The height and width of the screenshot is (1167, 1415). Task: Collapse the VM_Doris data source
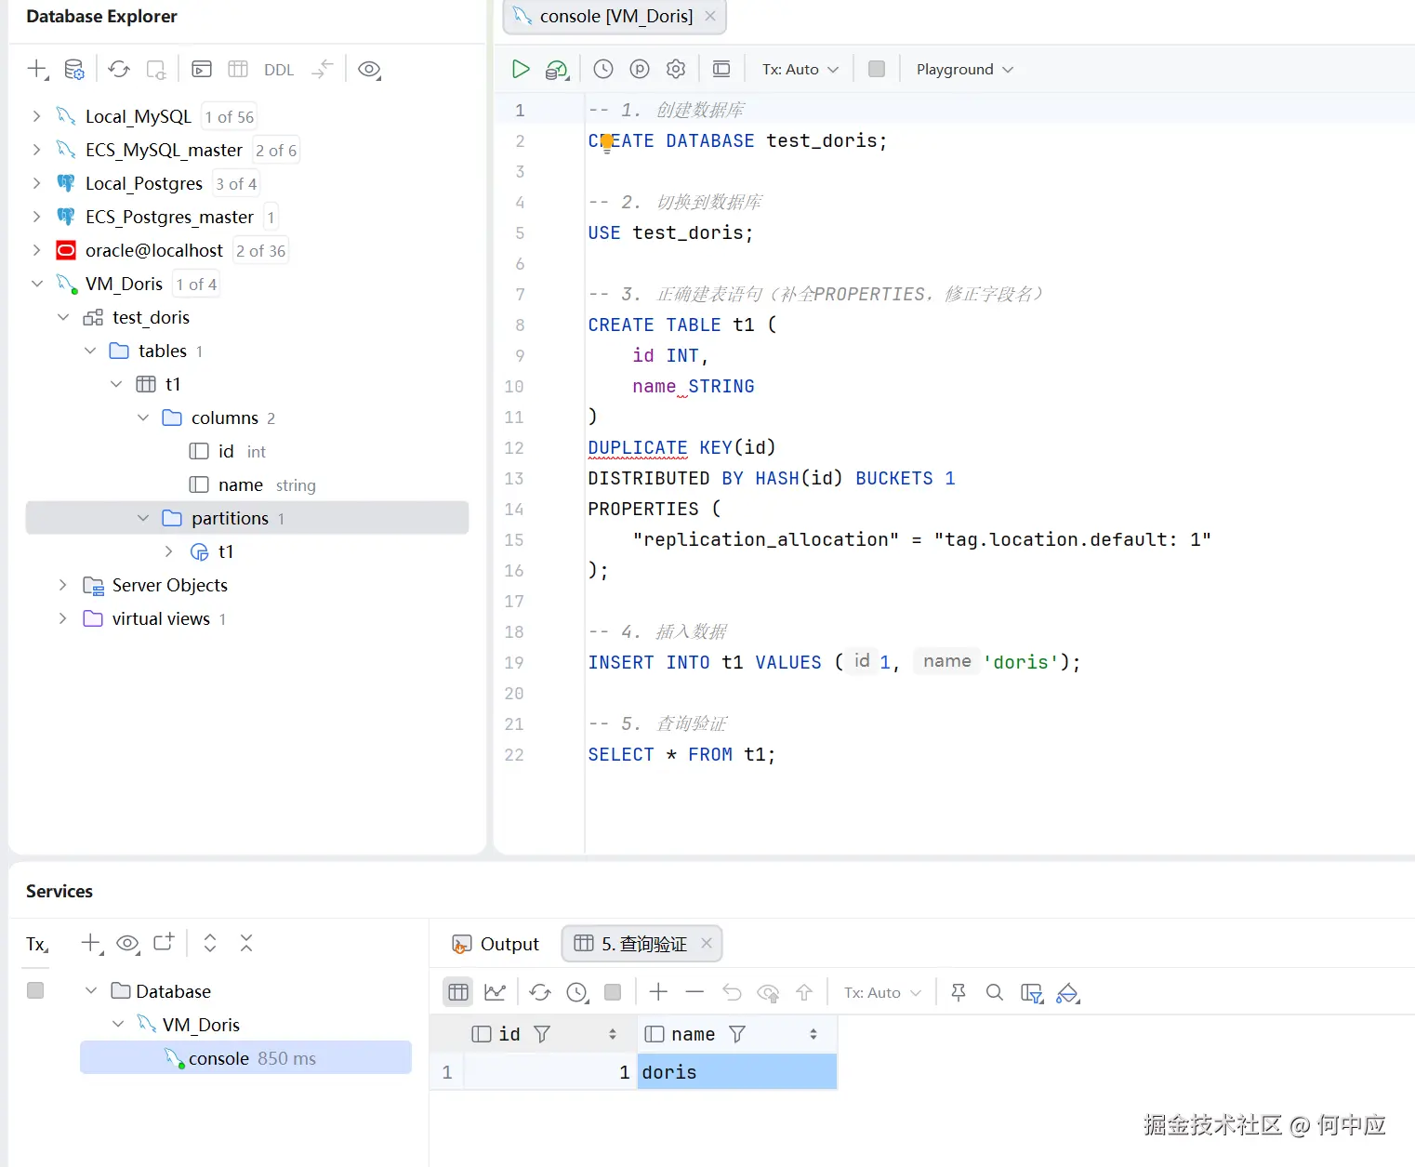(x=36, y=284)
